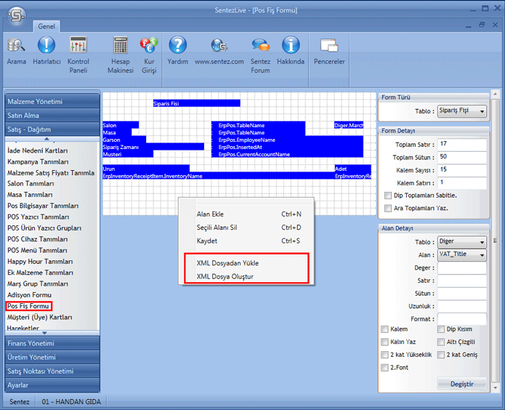The height and width of the screenshot is (410, 505).
Task: Open Pos Fiş Formu in sidebar
Action: (x=28, y=306)
